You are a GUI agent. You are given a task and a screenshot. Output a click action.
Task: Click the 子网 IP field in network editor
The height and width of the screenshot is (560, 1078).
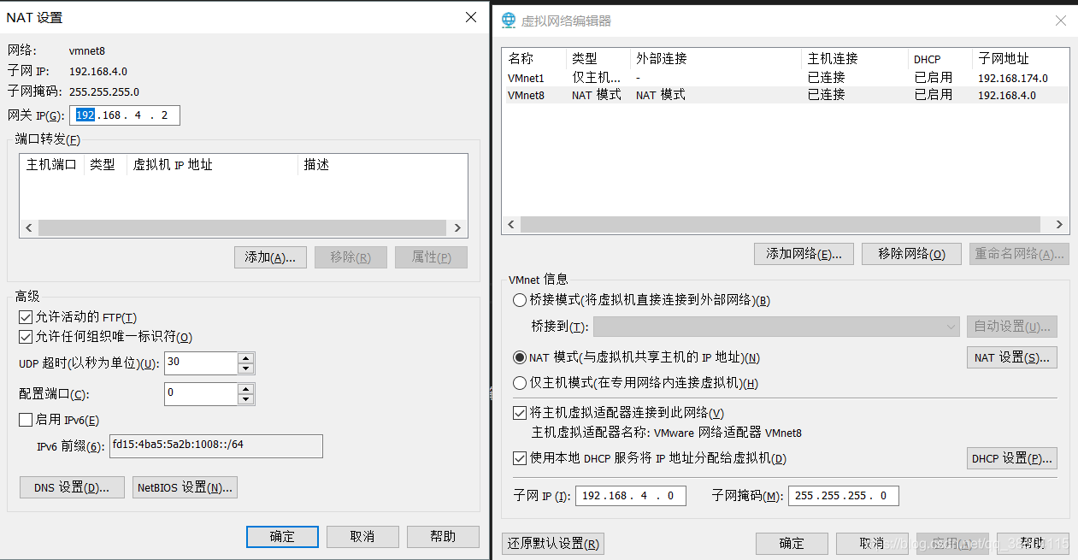click(631, 496)
